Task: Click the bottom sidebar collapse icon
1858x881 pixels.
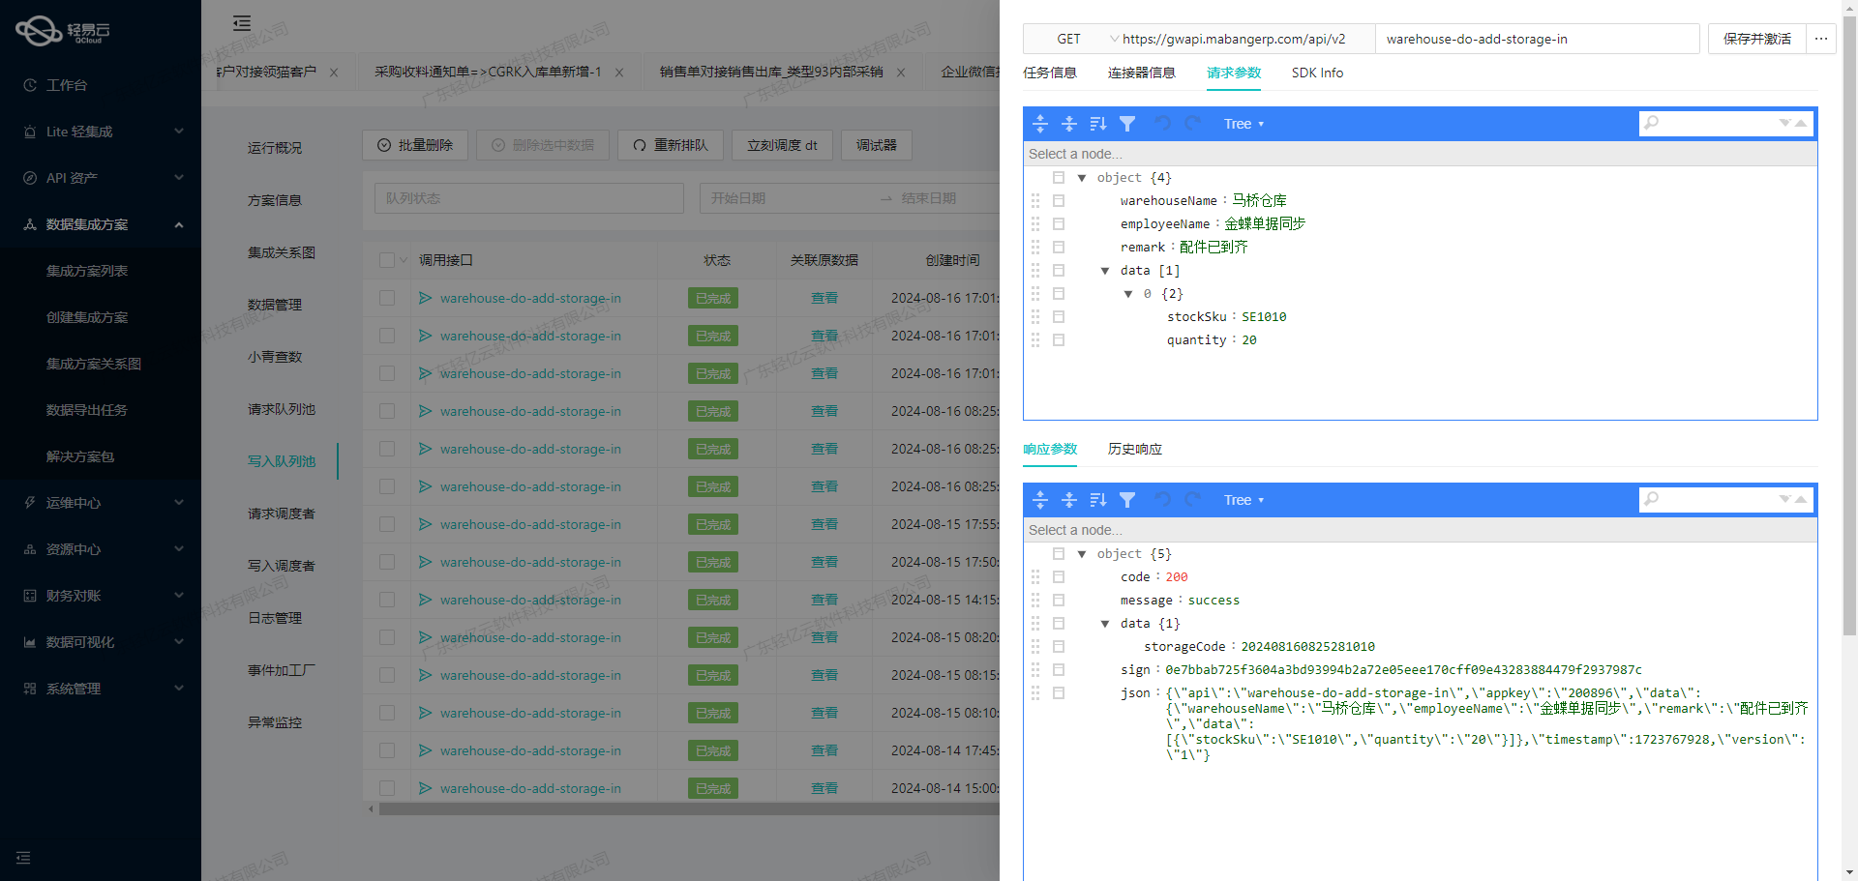Action: click(x=23, y=858)
